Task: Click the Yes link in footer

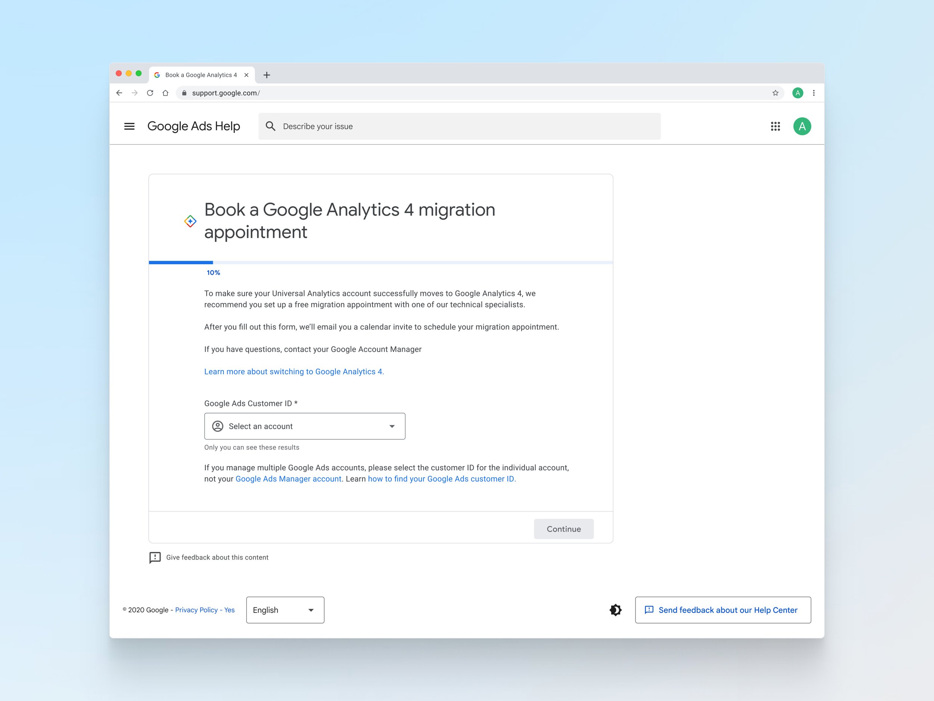Action: [229, 610]
